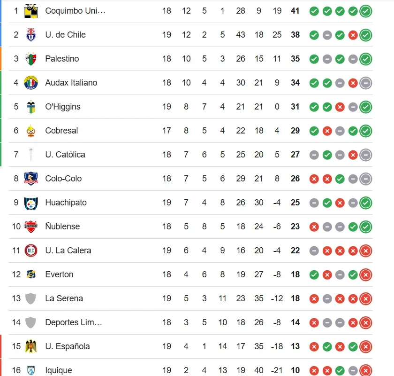The width and height of the screenshot is (394, 376).
Task: Open Huachipato via its crest icon
Action: [x=31, y=203]
